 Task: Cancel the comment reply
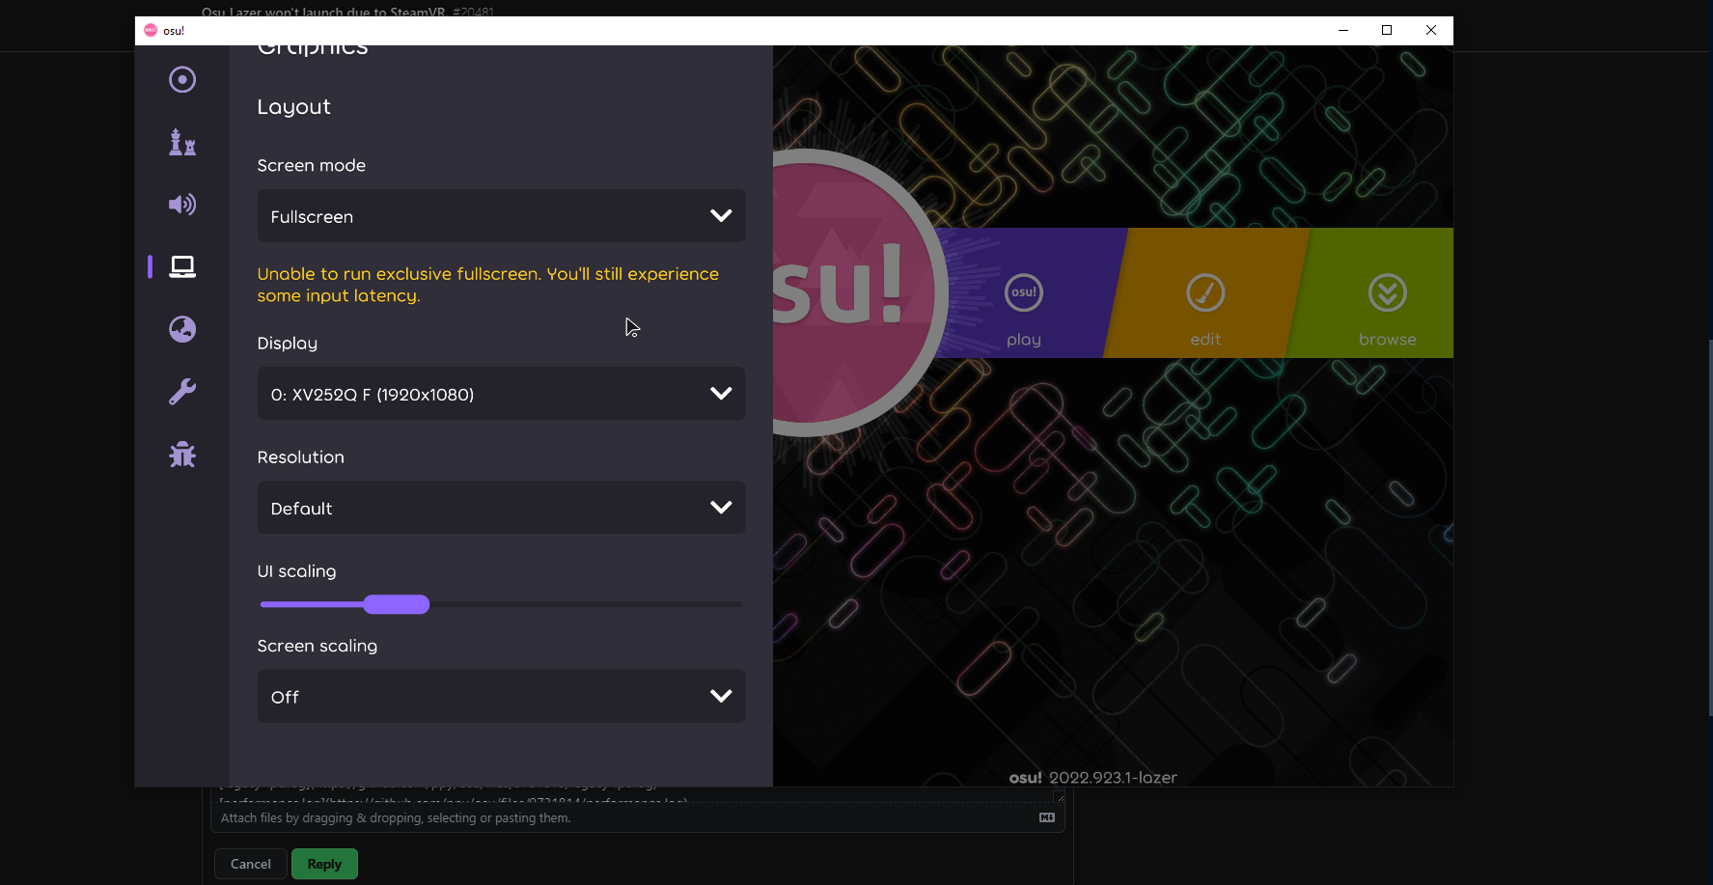point(250,864)
